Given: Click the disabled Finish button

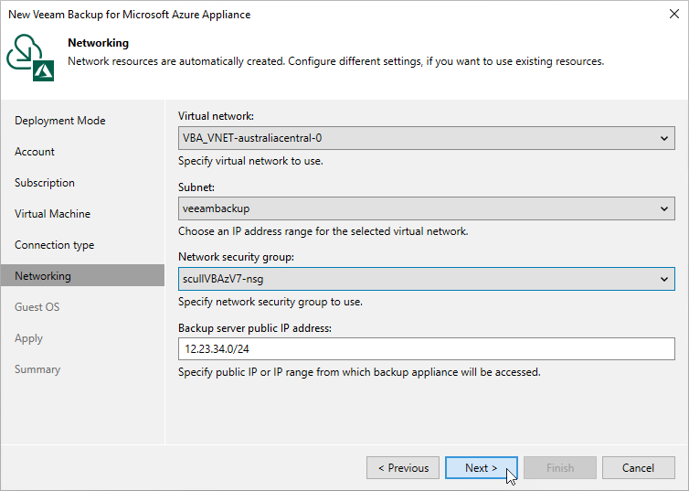Looking at the screenshot, I should pyautogui.click(x=560, y=468).
